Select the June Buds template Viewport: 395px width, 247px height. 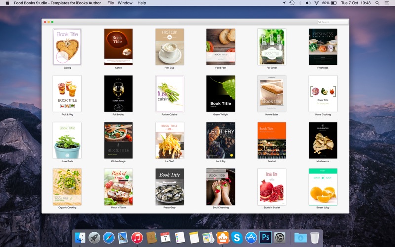[67, 140]
